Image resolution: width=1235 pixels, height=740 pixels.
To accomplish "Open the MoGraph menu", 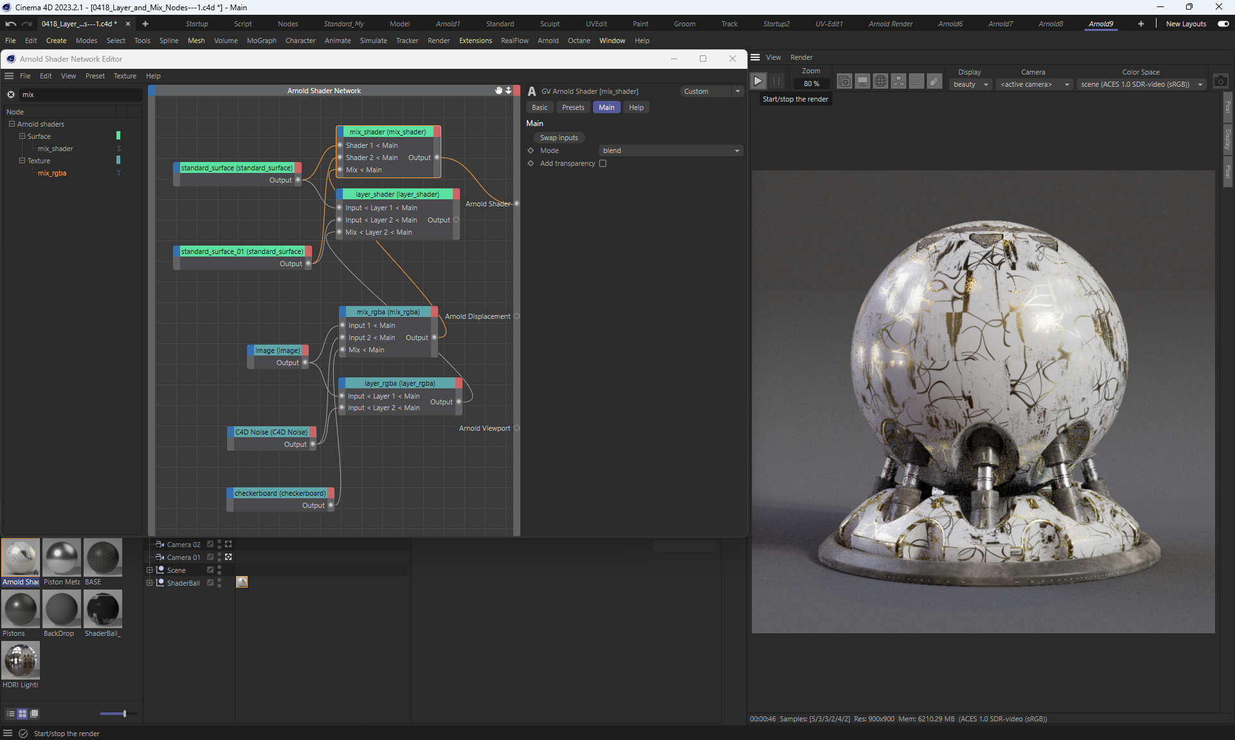I will (x=261, y=41).
